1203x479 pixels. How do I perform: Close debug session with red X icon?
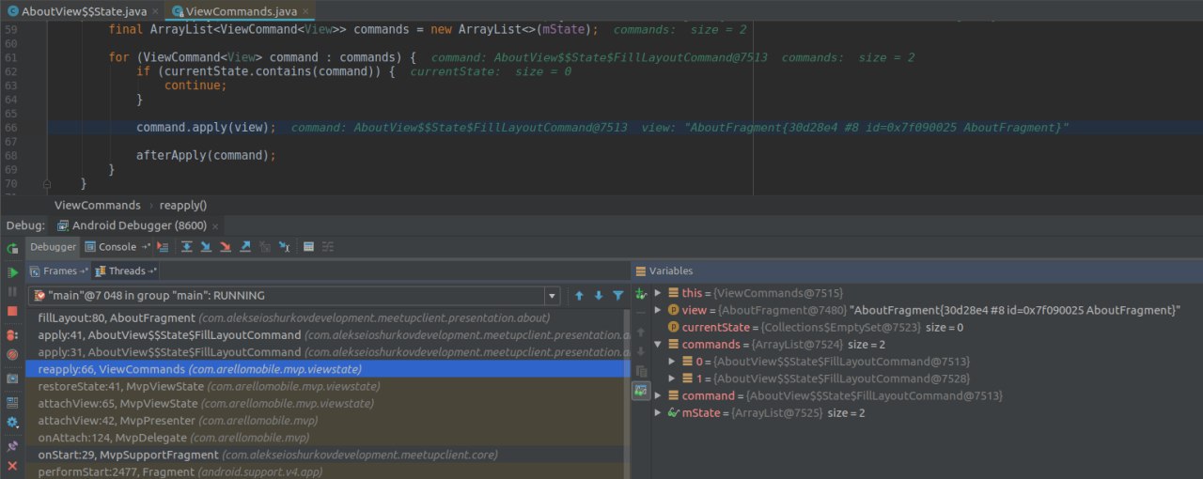coord(12,466)
